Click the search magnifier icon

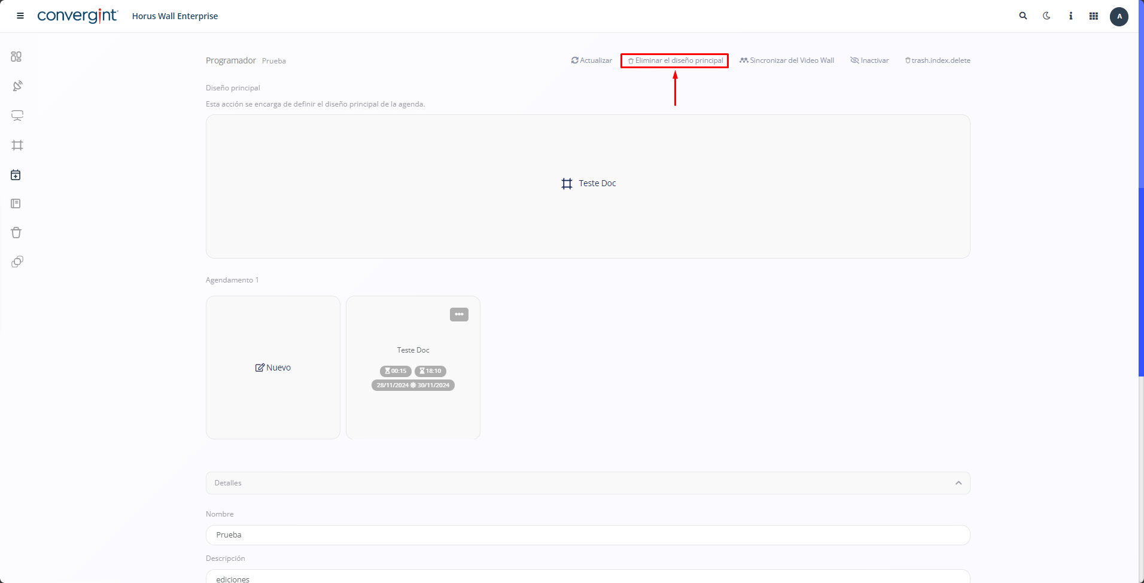(1023, 16)
